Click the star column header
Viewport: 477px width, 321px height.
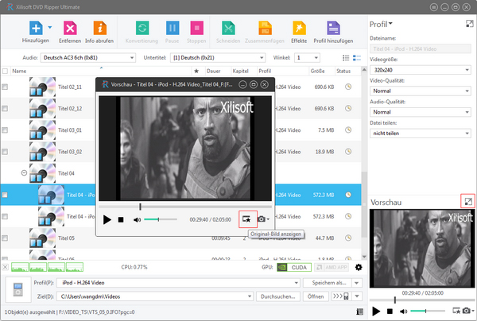click(x=196, y=72)
